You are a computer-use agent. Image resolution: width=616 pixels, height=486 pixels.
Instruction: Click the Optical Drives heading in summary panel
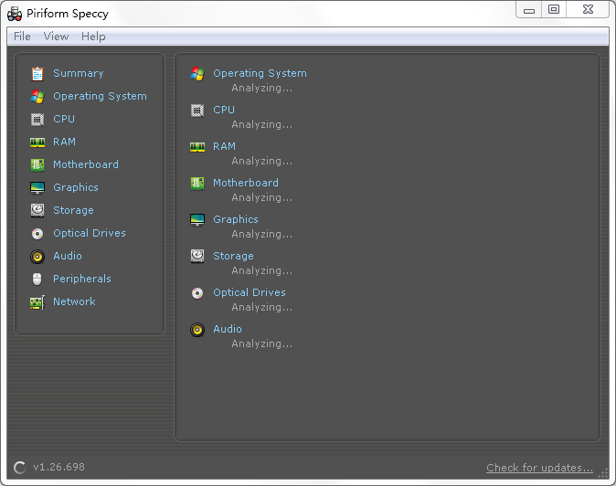tap(249, 292)
